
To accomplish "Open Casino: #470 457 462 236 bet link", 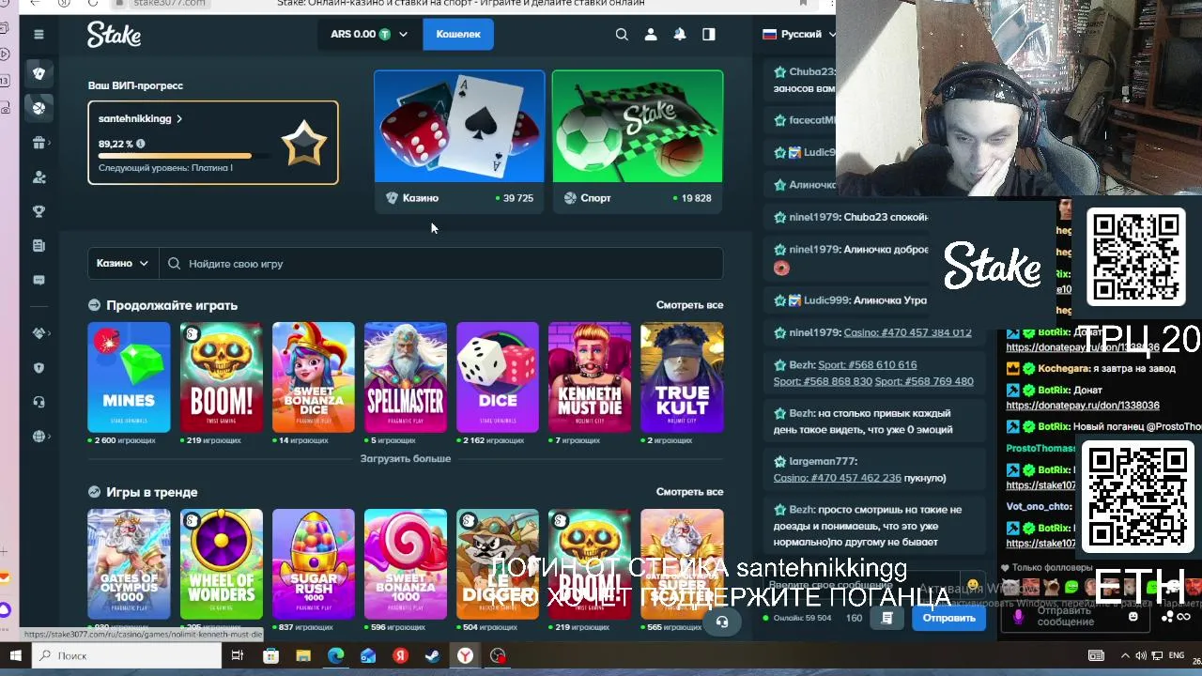I will pos(838,478).
